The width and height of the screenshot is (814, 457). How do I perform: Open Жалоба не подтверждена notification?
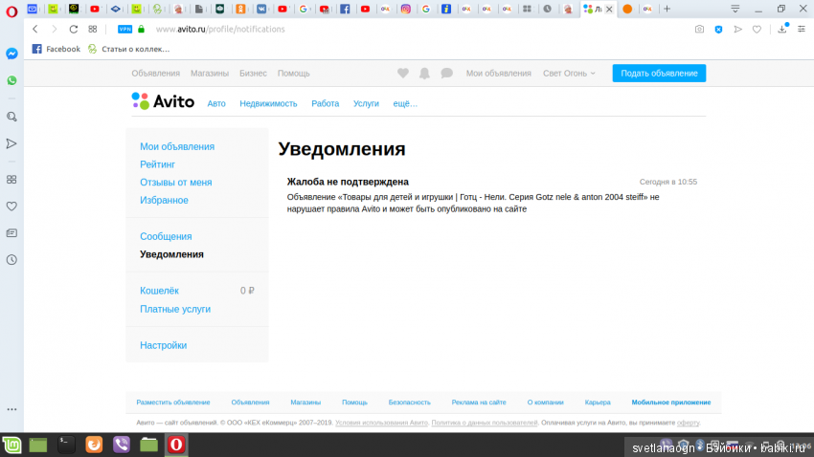tap(348, 182)
